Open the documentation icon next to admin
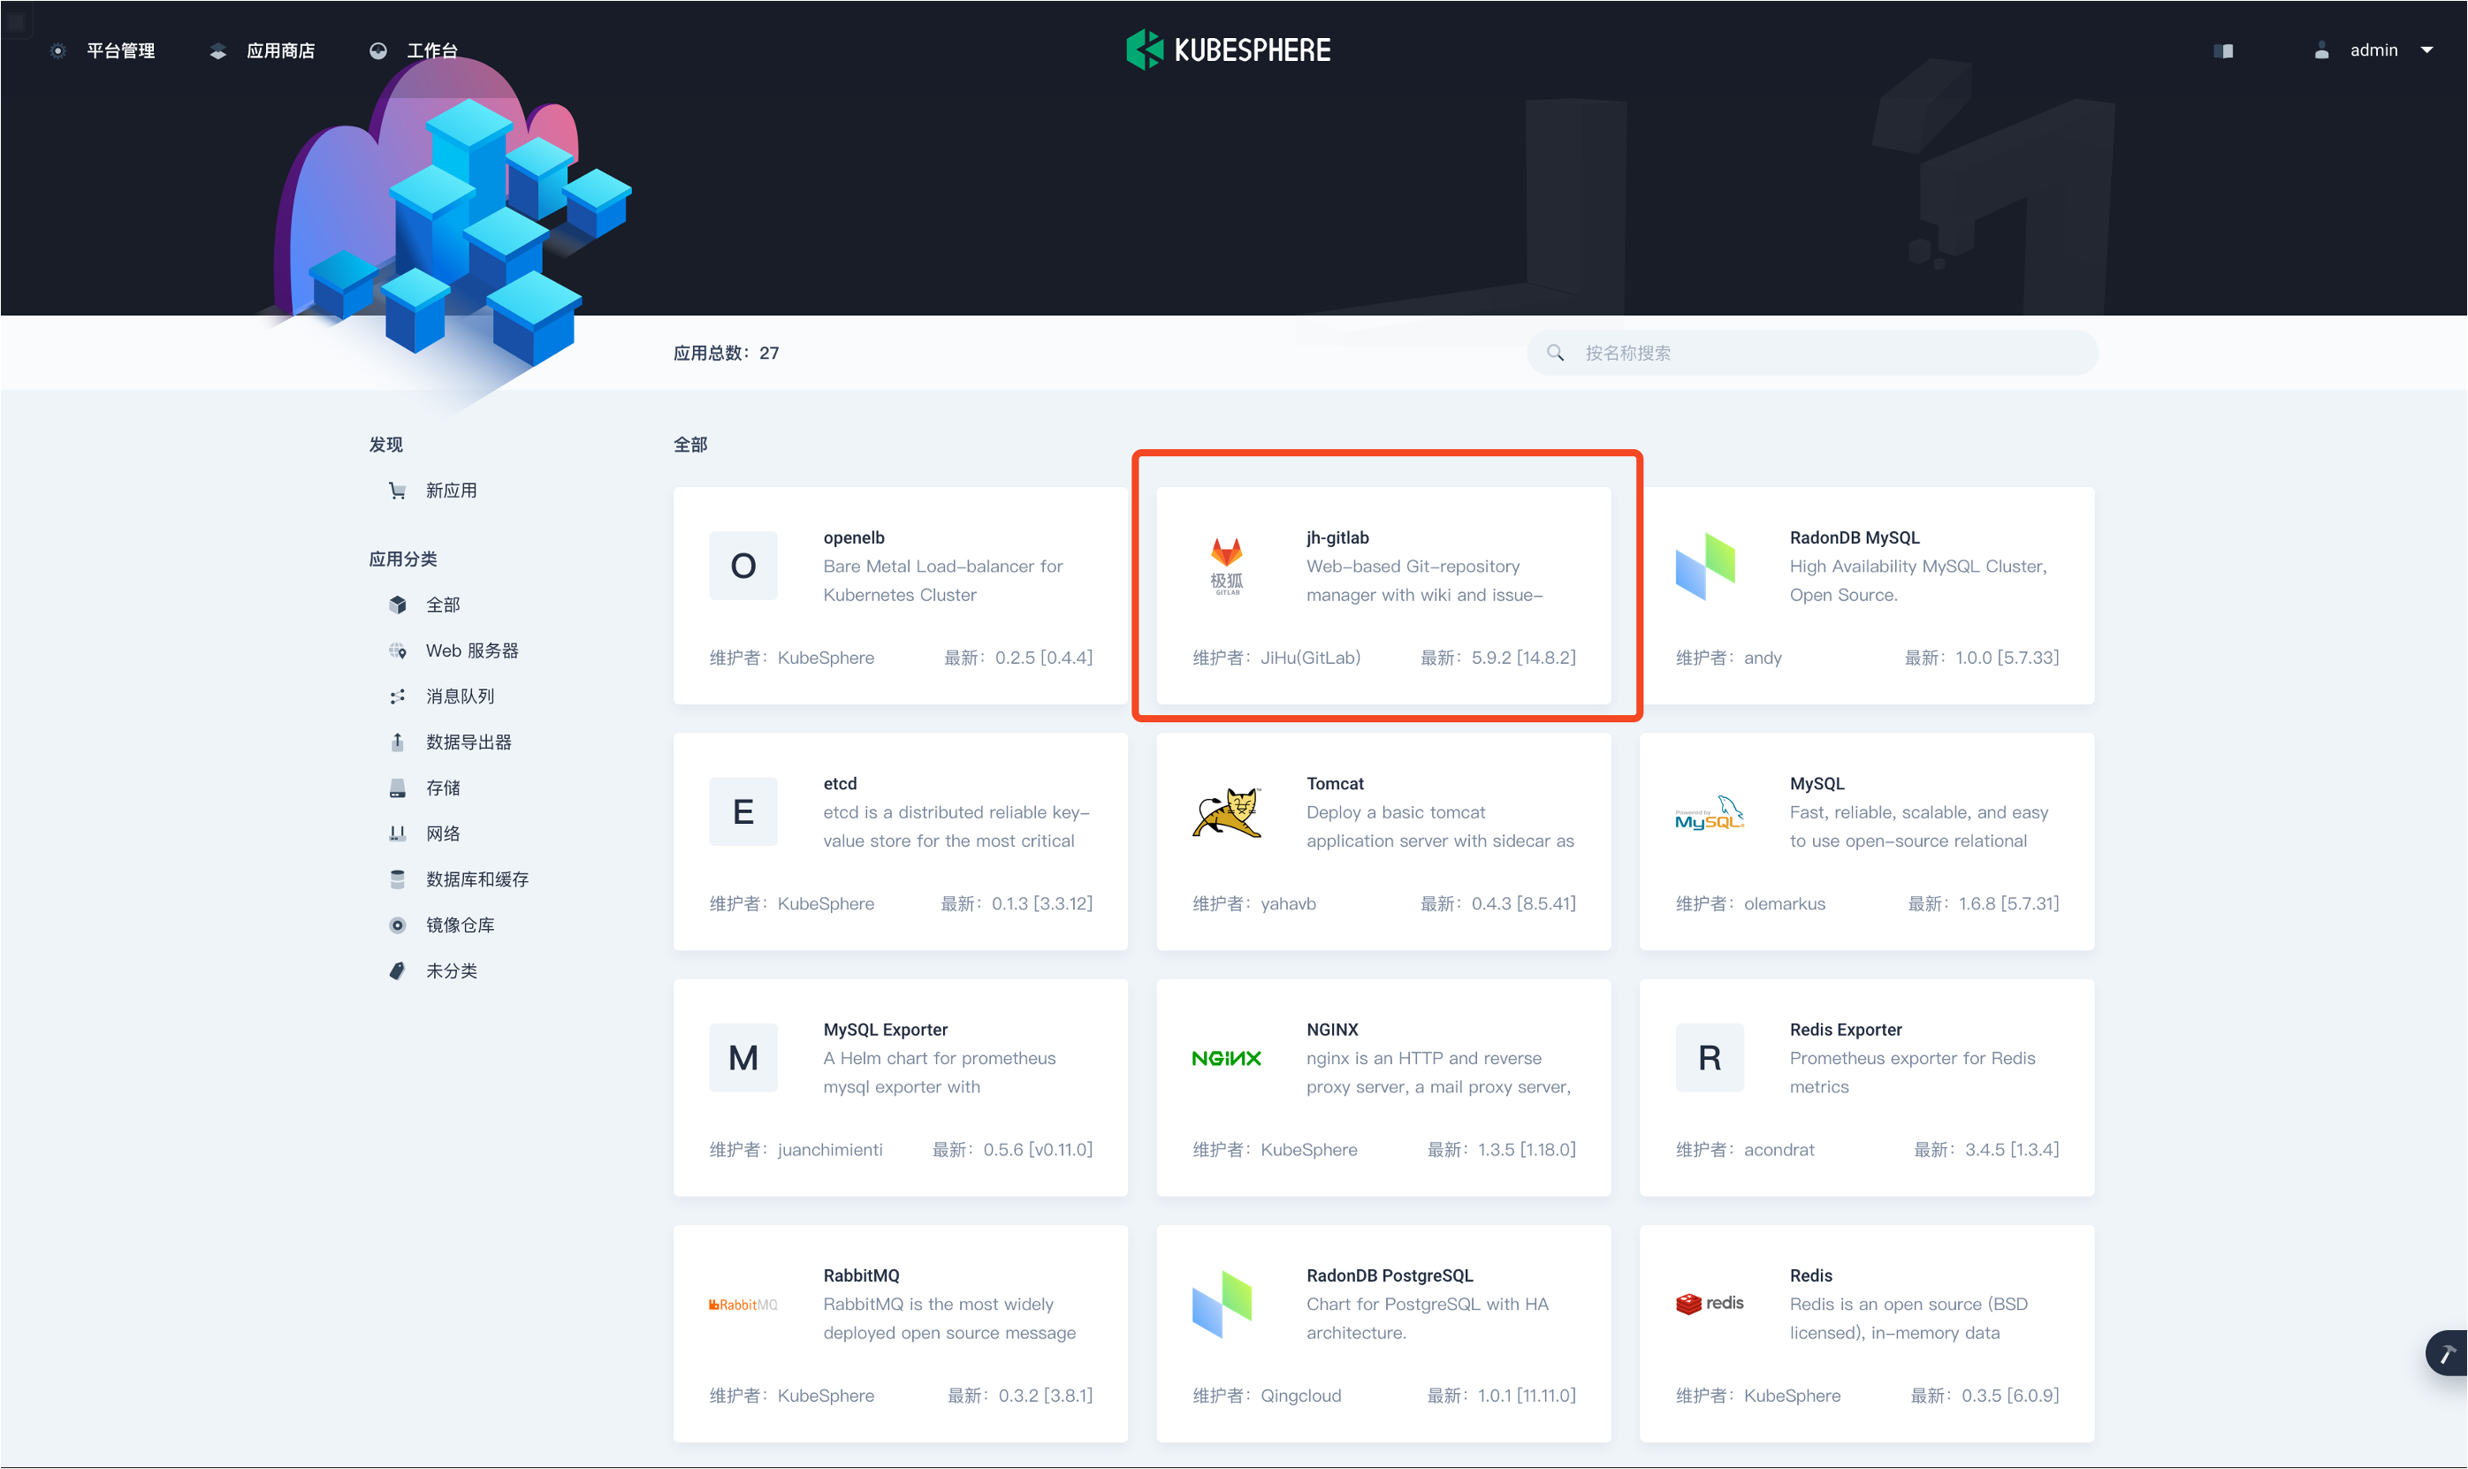This screenshot has height=1469, width=2468. [x=2223, y=50]
